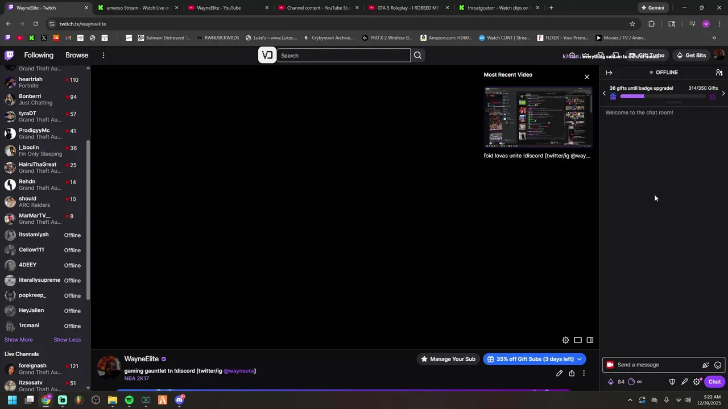Open the chat community users list icon

(x=719, y=73)
